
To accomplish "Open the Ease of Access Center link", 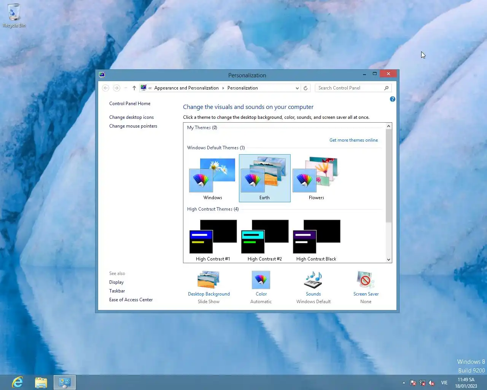I will pos(131,300).
